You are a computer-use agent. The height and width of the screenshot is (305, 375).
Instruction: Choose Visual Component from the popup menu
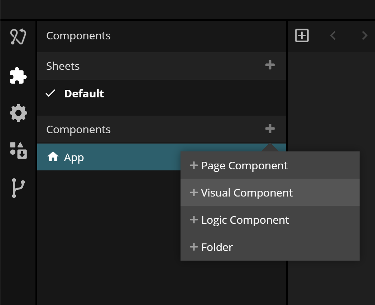pos(247,193)
